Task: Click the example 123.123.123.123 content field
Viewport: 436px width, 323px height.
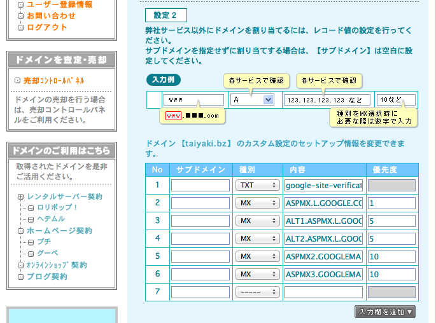Action: [x=327, y=100]
